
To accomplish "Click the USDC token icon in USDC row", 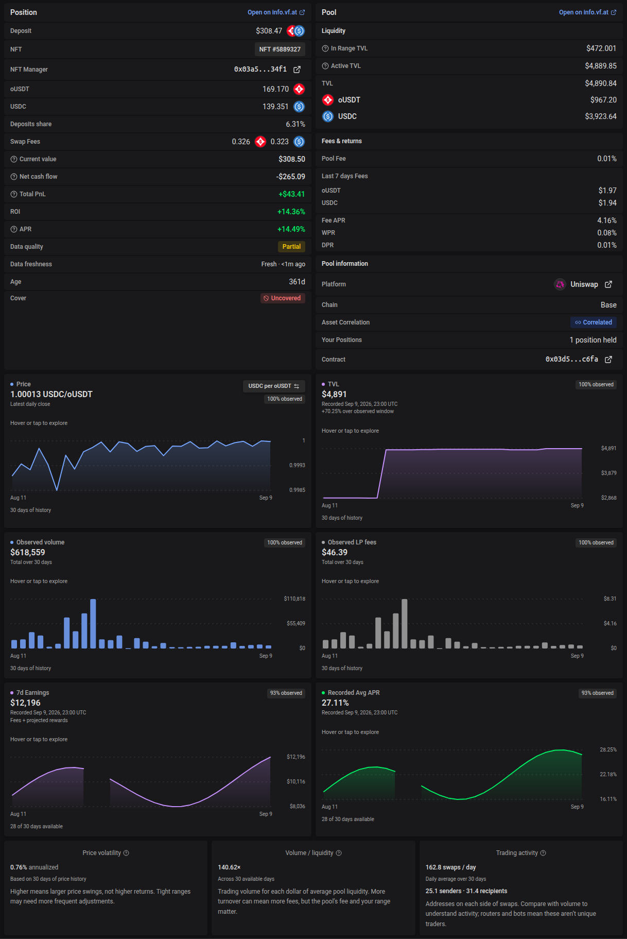I will click(x=299, y=107).
